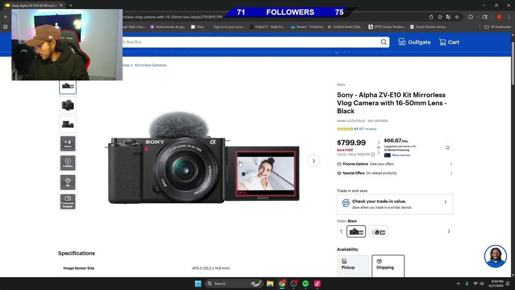Click the Specifications heading
Viewport: 515px width, 290px height.
click(76, 253)
